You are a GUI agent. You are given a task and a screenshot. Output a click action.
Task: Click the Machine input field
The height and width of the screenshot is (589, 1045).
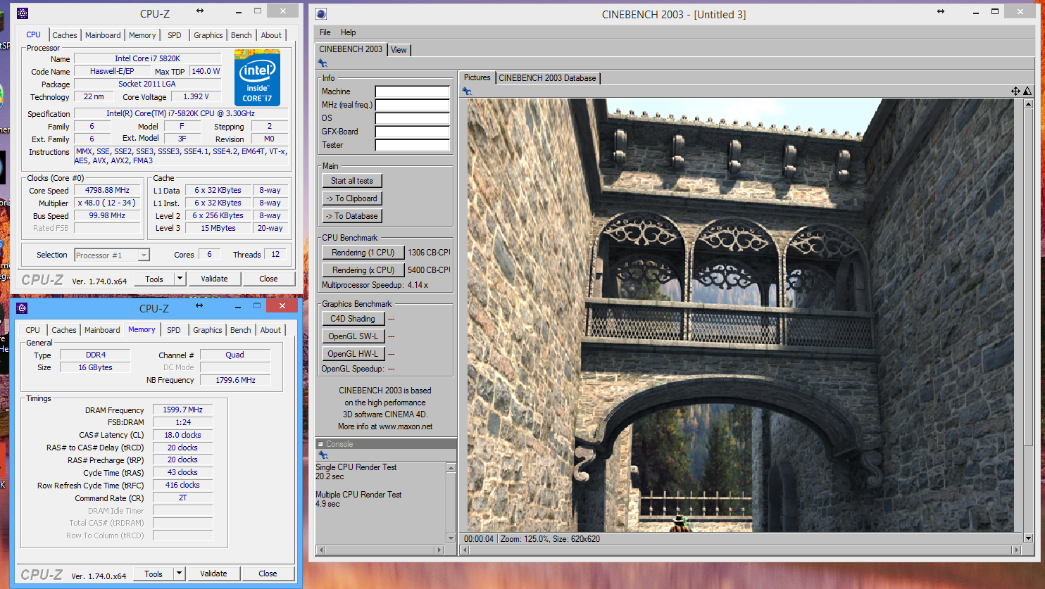coord(412,91)
